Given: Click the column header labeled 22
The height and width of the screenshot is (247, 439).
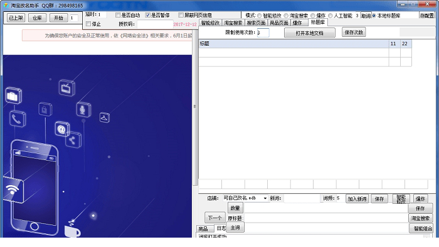Looking at the screenshot, I should coord(406,44).
